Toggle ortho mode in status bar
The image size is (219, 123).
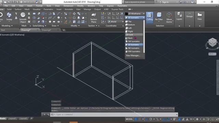pyautogui.click(x=146, y=119)
